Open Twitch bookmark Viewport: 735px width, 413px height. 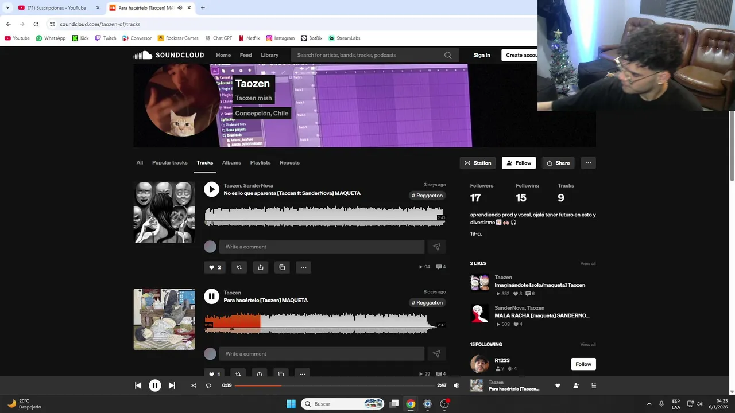pos(106,38)
